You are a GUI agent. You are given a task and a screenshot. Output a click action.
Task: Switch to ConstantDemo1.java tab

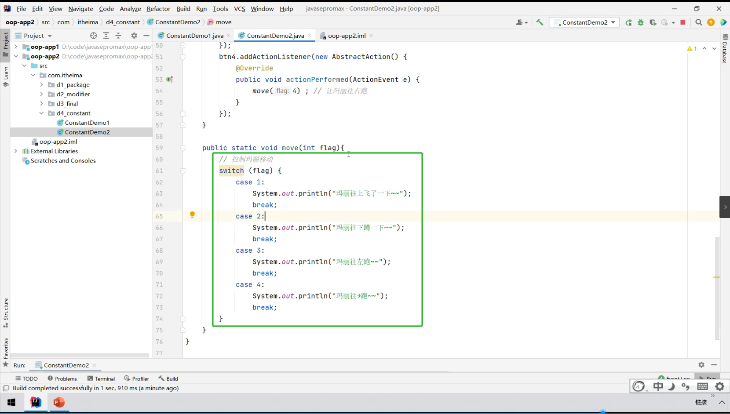point(194,36)
